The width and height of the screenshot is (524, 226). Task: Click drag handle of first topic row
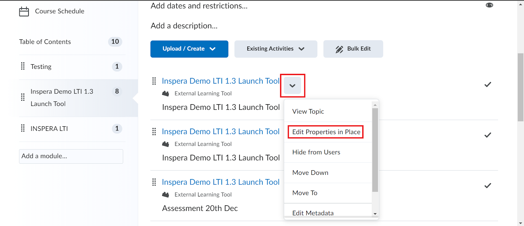(154, 81)
